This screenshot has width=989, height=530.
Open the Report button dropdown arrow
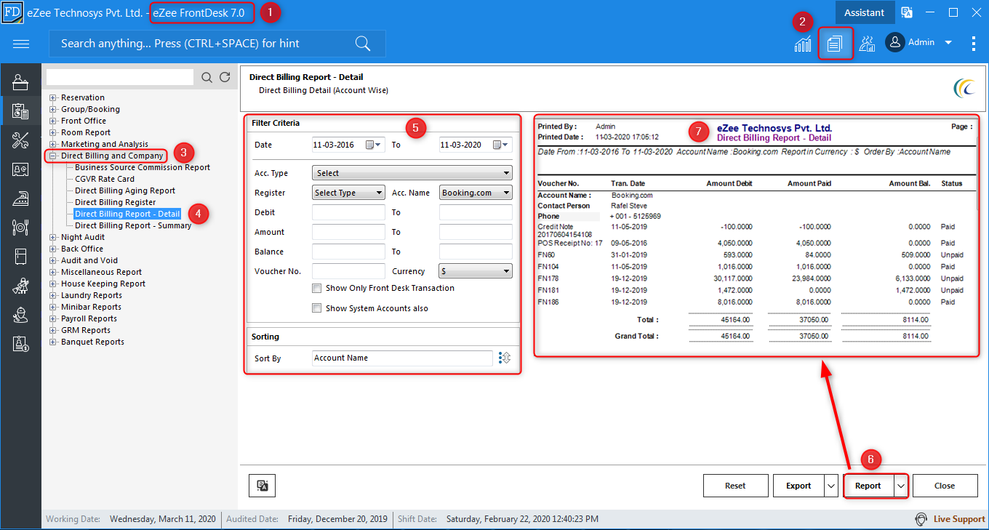coord(901,486)
